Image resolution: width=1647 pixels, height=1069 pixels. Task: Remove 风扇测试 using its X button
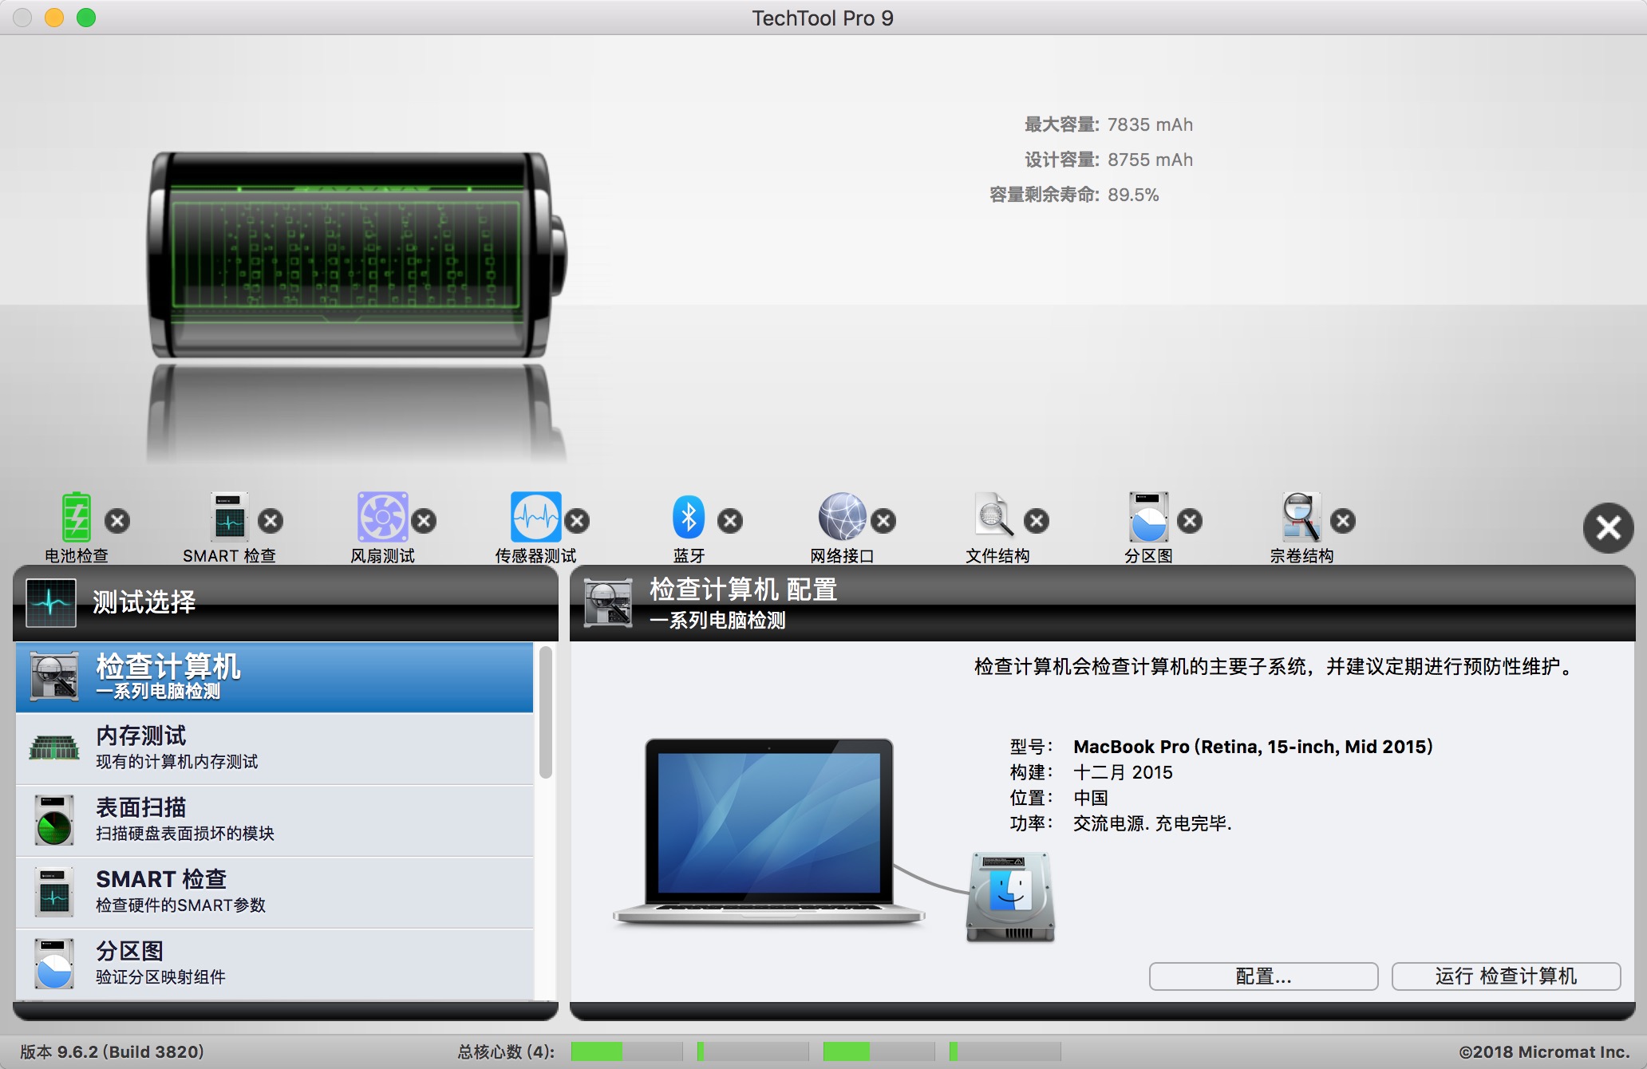(x=424, y=521)
